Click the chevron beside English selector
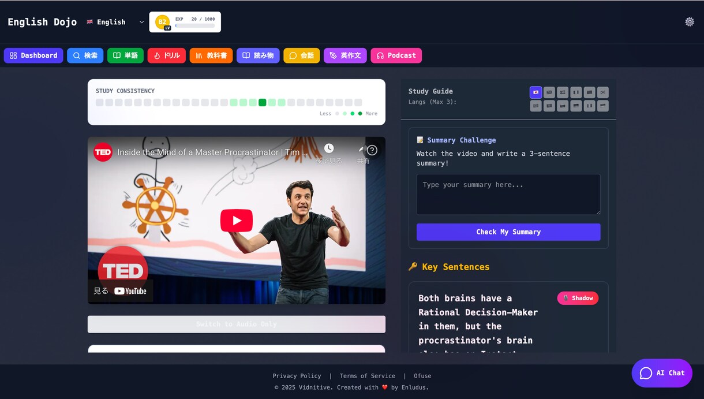The image size is (704, 399). coord(141,22)
